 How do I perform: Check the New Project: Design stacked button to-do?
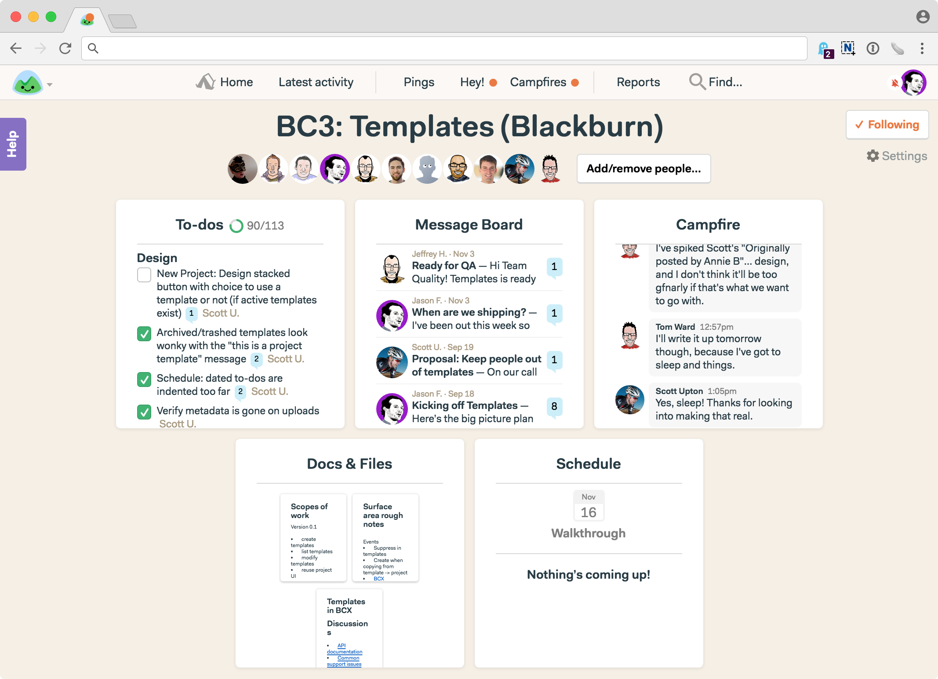point(144,275)
